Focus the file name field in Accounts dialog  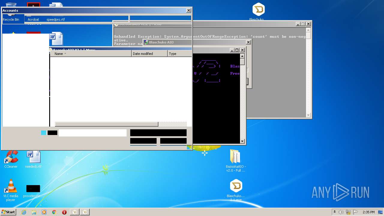coord(93,133)
